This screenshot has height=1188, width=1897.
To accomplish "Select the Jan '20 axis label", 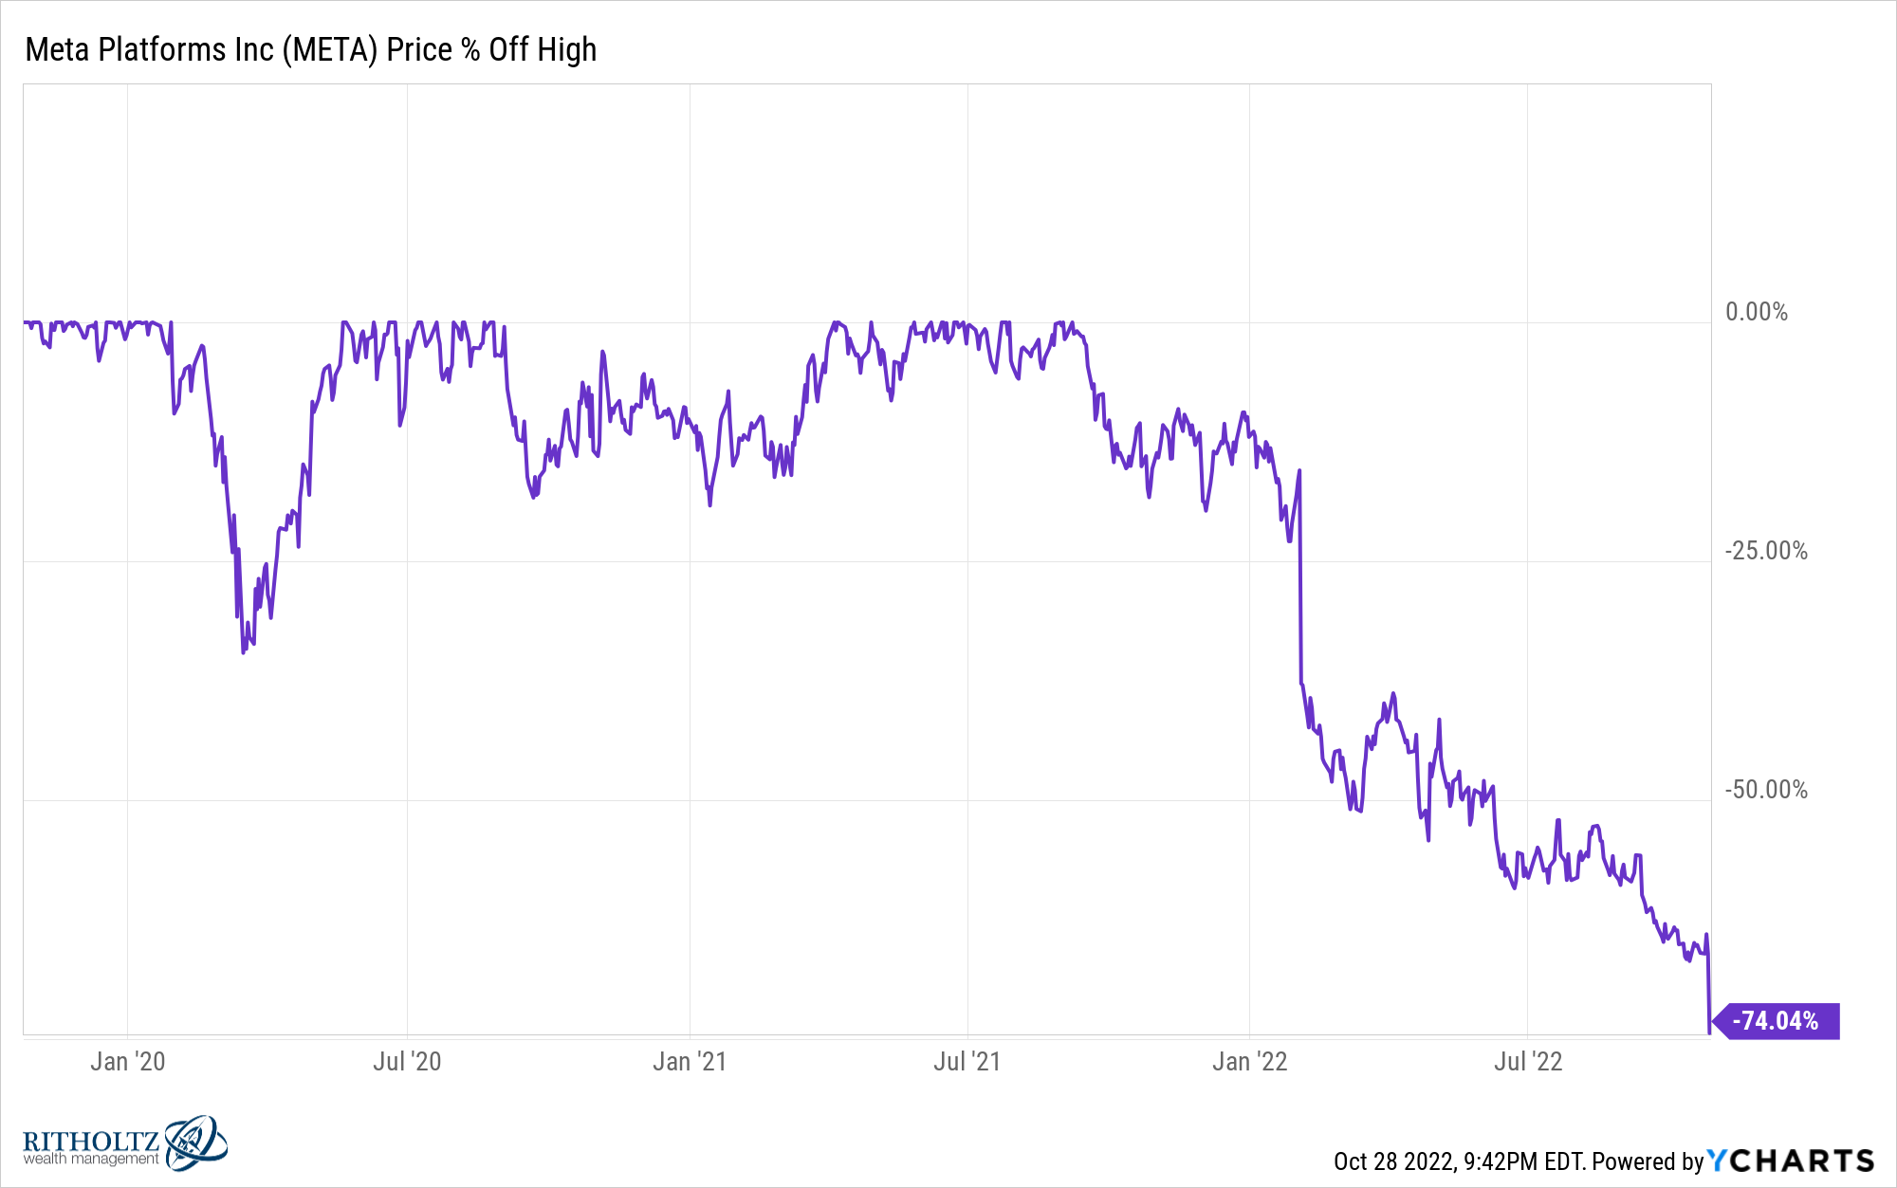I will (128, 1061).
